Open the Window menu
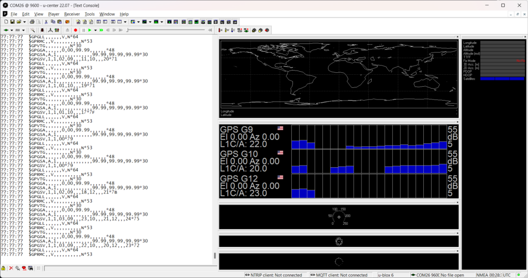The image size is (528, 278). click(107, 14)
